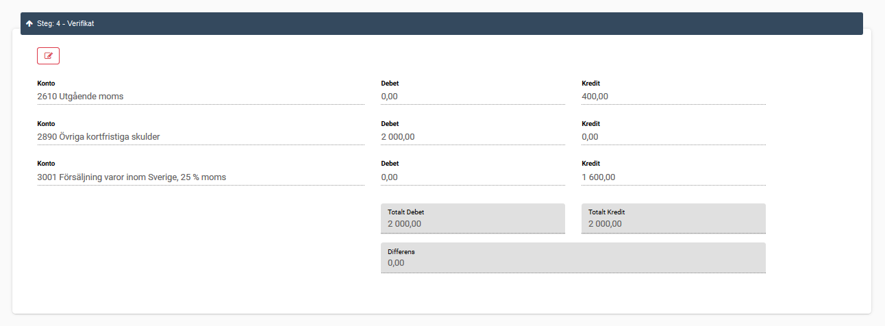Click the Konto label above 2890 Övriga kortfristiga skulder

(x=46, y=124)
